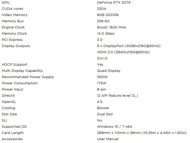Click the GeForce RTX 2070 value

click(x=114, y=3)
